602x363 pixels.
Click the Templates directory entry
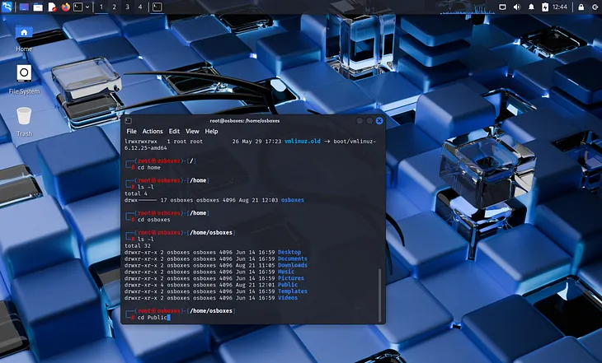tap(293, 291)
